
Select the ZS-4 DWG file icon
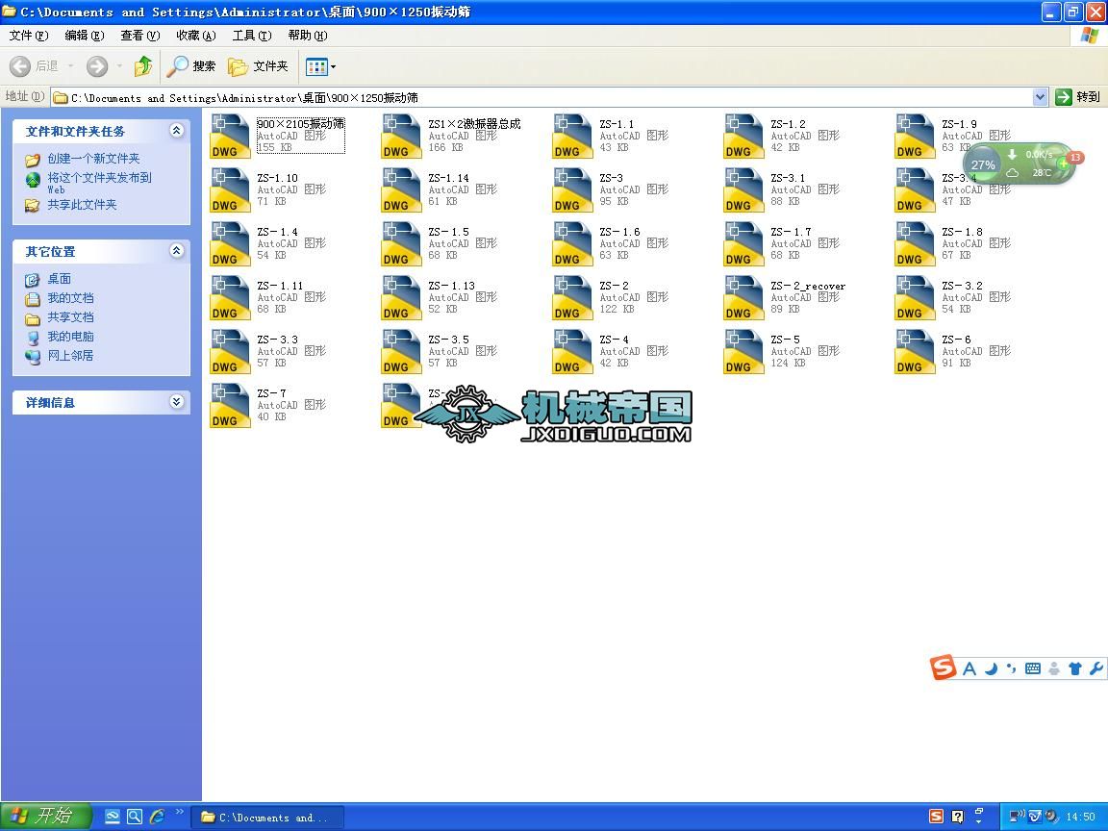click(x=572, y=351)
